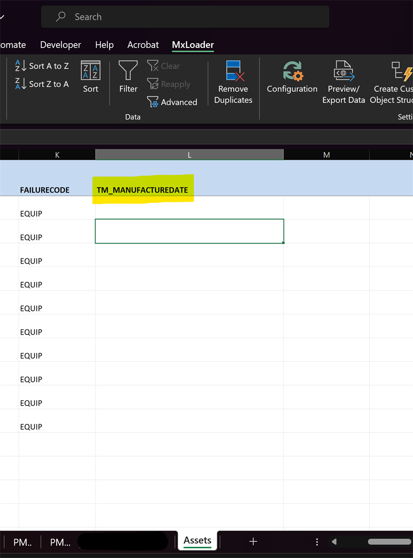Open the Sort dialog
The image size is (413, 558).
coord(91,79)
